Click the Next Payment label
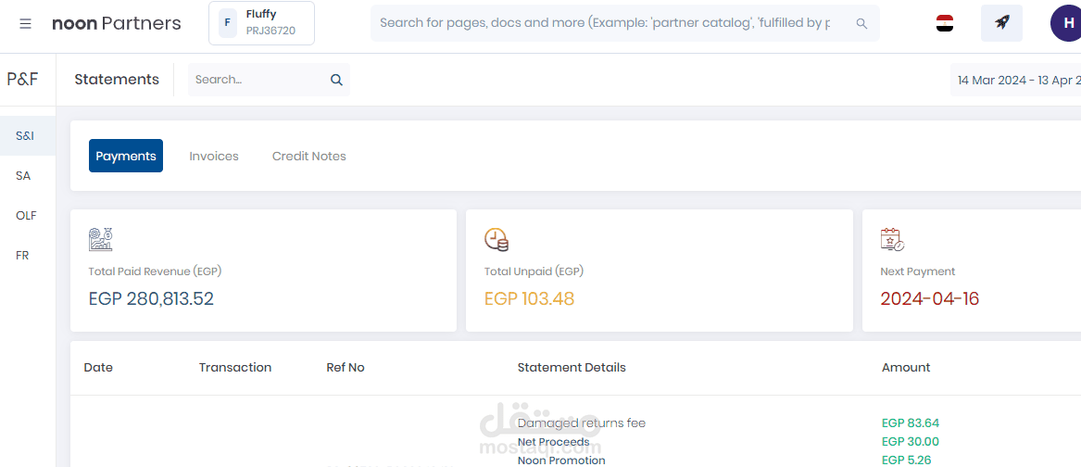This screenshot has height=467, width=1081. (x=918, y=271)
